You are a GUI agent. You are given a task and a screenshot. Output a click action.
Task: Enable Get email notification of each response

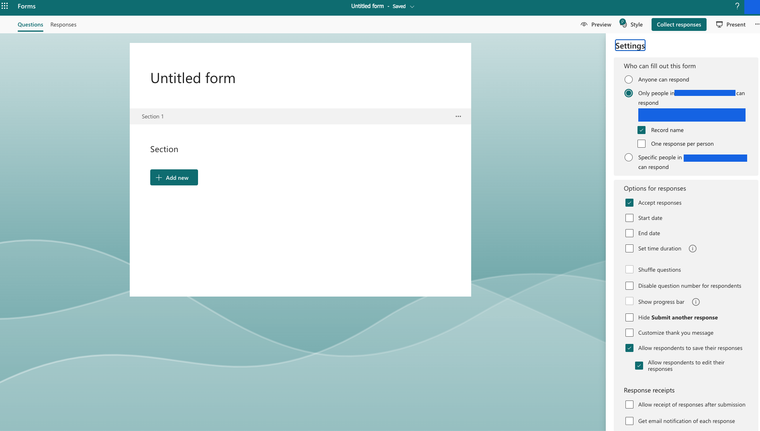tap(629, 421)
